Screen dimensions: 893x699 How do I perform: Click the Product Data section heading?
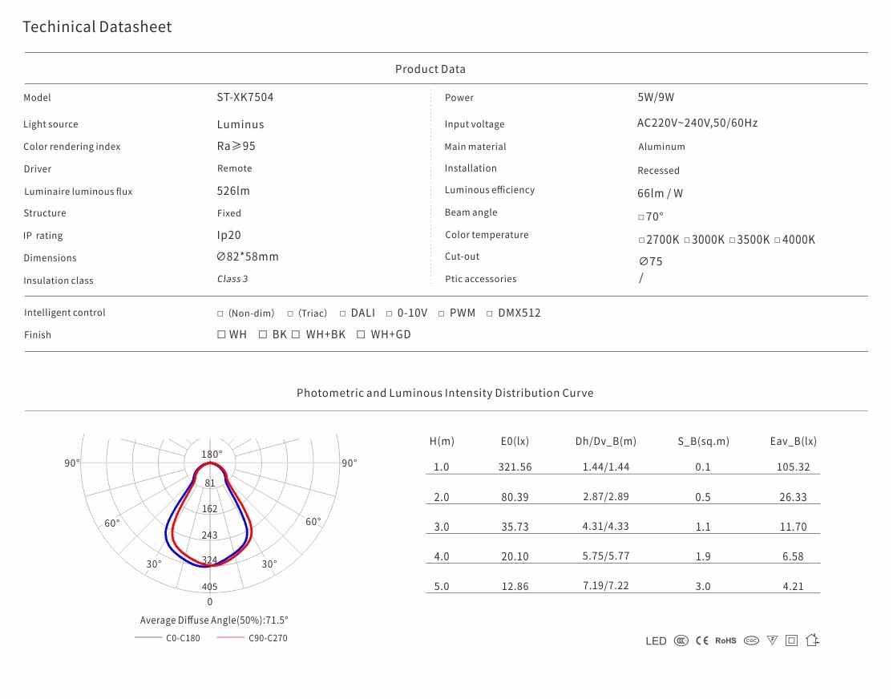coord(430,69)
